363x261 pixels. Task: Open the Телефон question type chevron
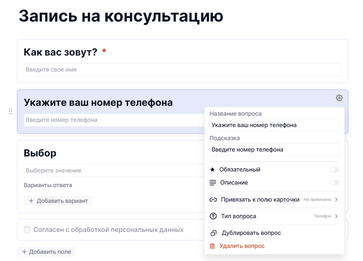tap(336, 216)
